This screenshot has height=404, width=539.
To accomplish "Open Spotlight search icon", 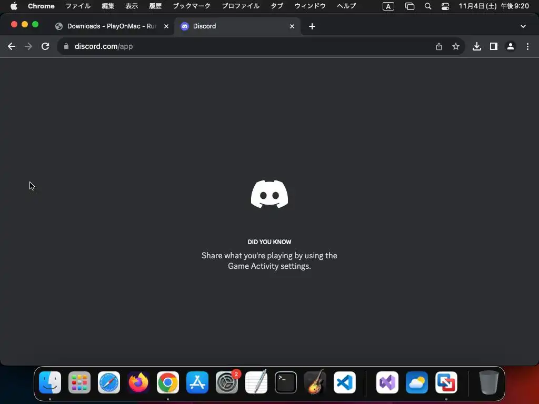I will (x=428, y=6).
